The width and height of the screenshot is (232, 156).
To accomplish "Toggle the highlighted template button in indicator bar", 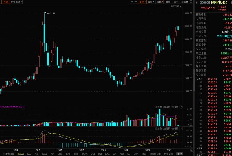I will click(179, 154).
